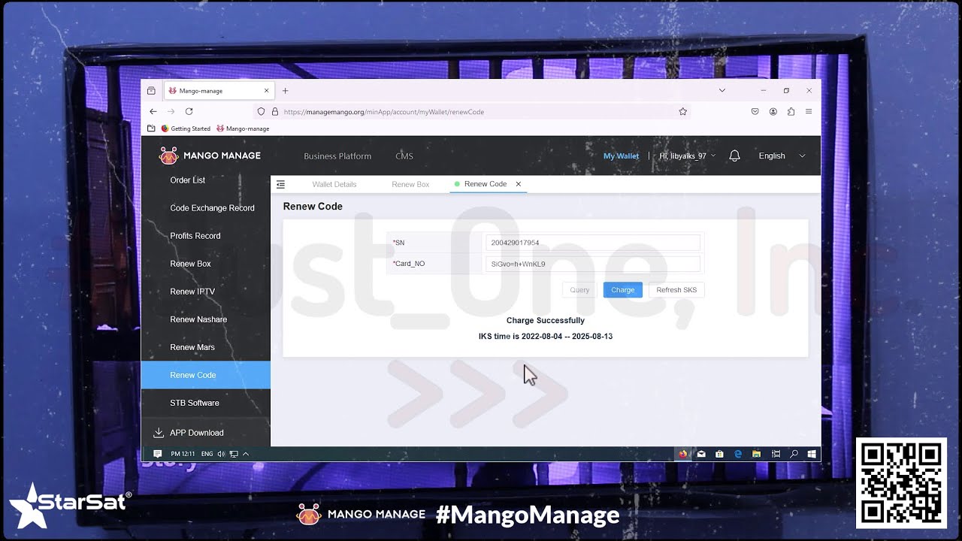Go back to previous page

(153, 111)
